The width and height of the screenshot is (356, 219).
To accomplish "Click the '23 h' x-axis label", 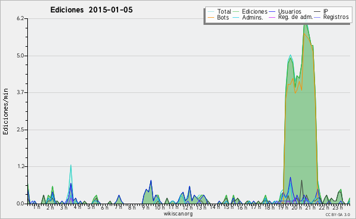I will 338,207.
